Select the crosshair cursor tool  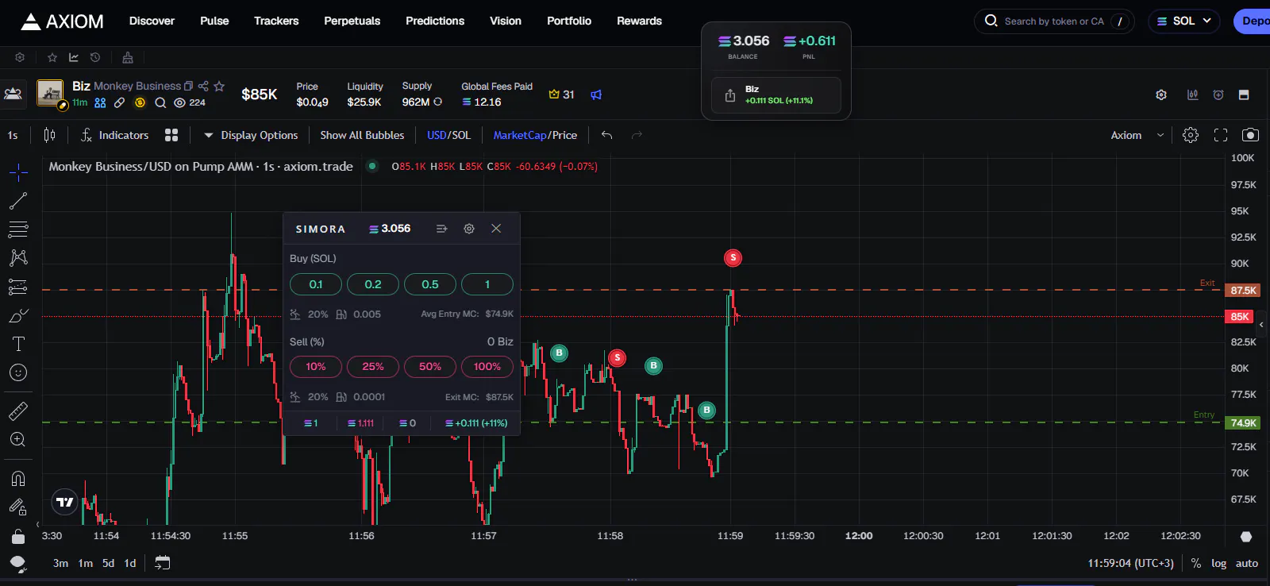tap(18, 172)
